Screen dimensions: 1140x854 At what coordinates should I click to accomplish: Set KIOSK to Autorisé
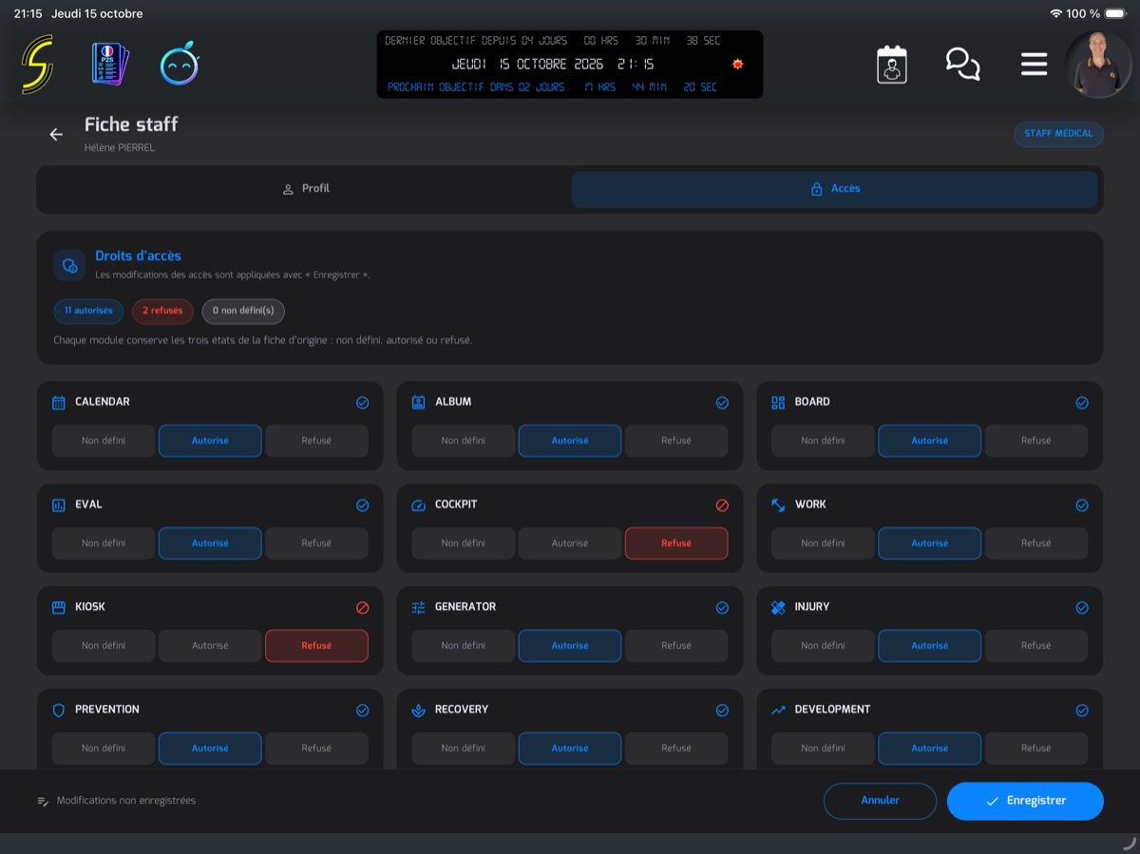[210, 646]
